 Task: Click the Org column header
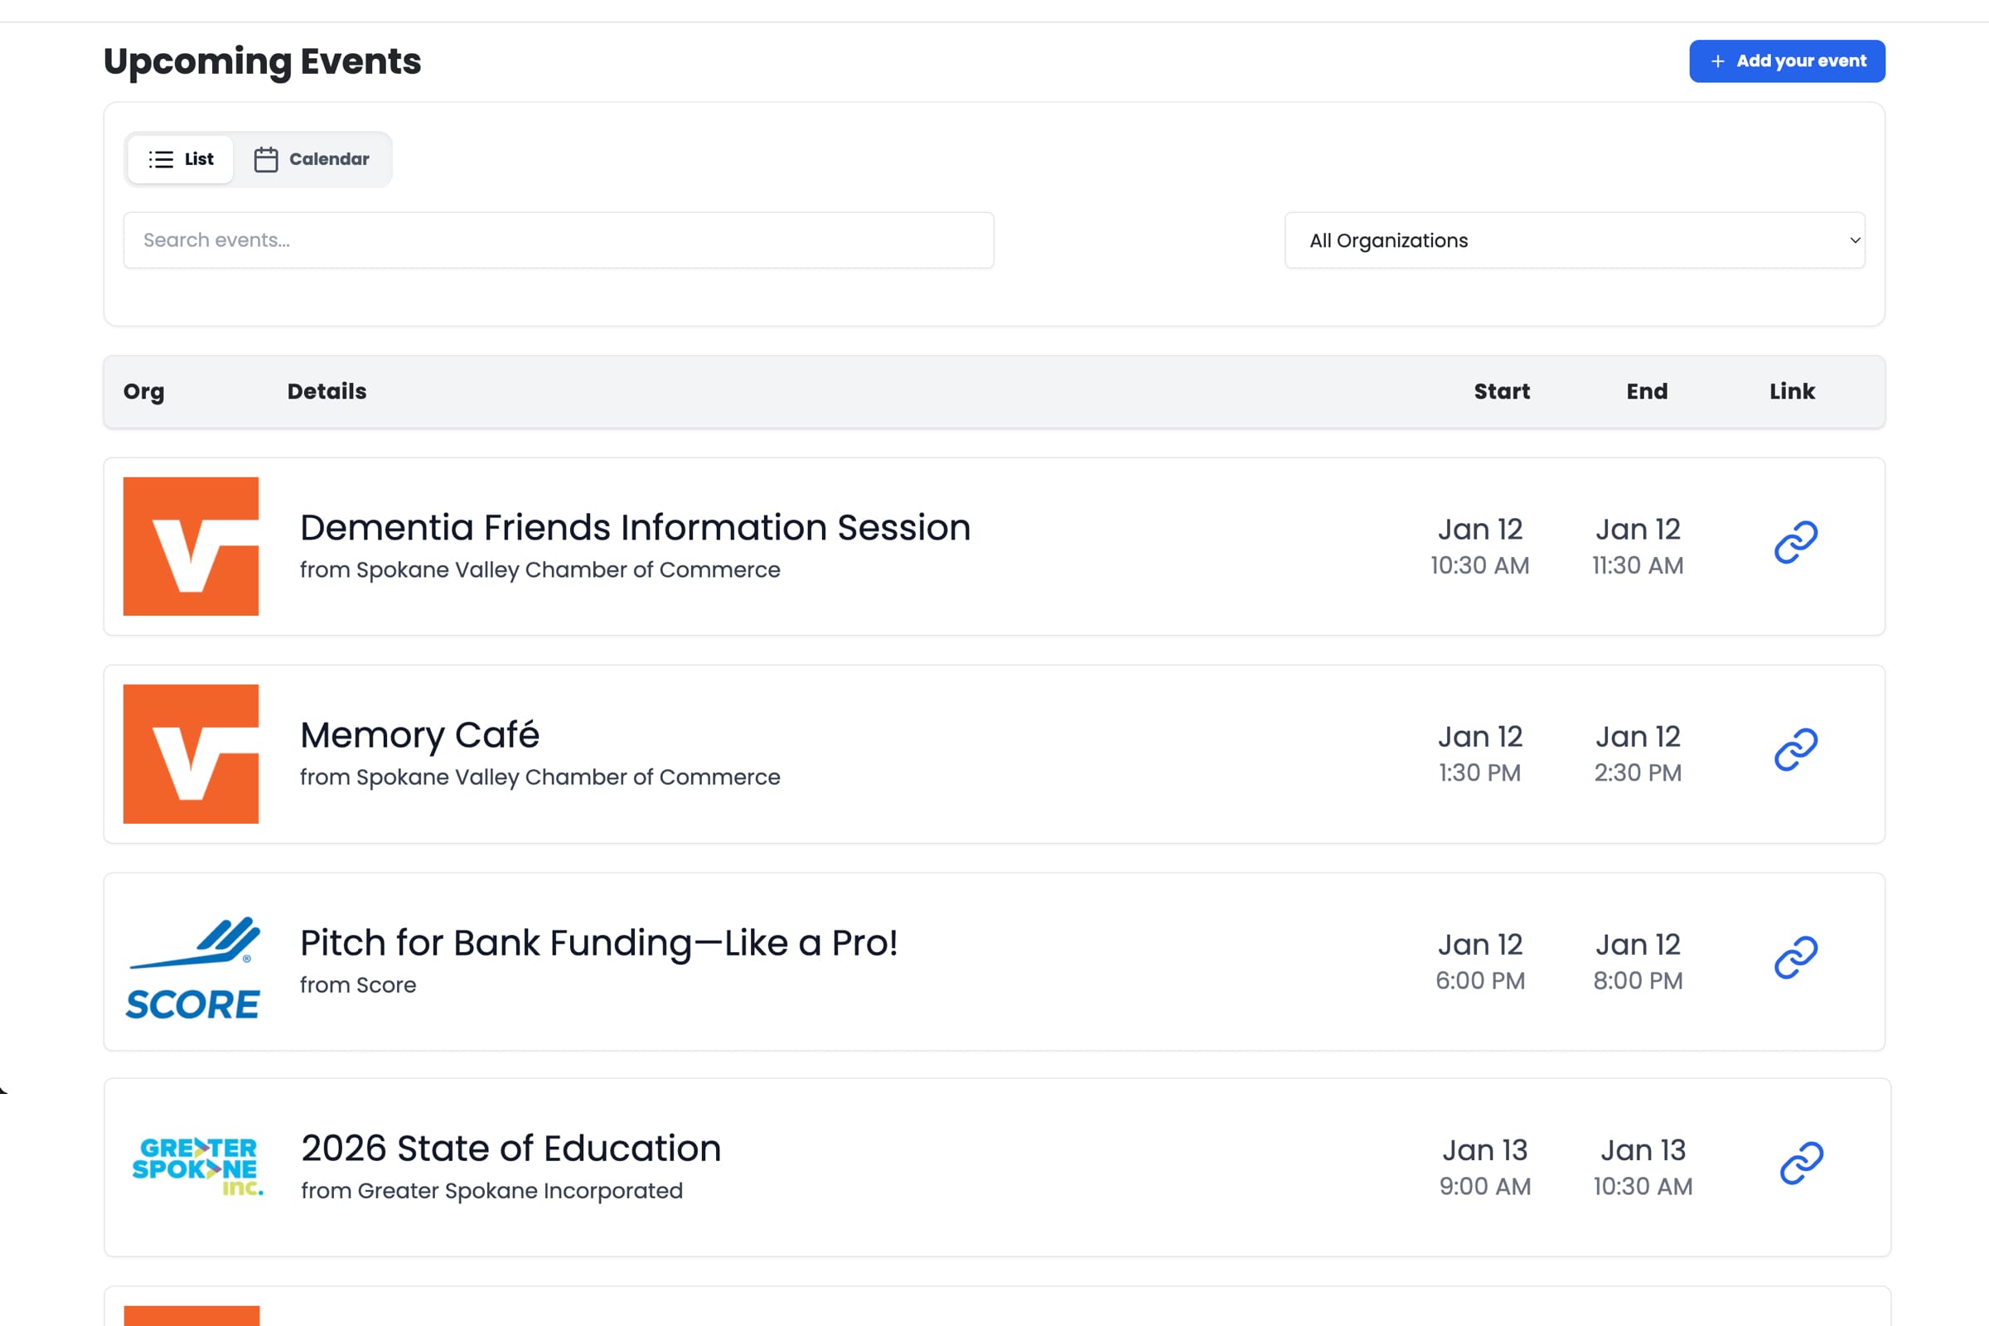click(143, 391)
